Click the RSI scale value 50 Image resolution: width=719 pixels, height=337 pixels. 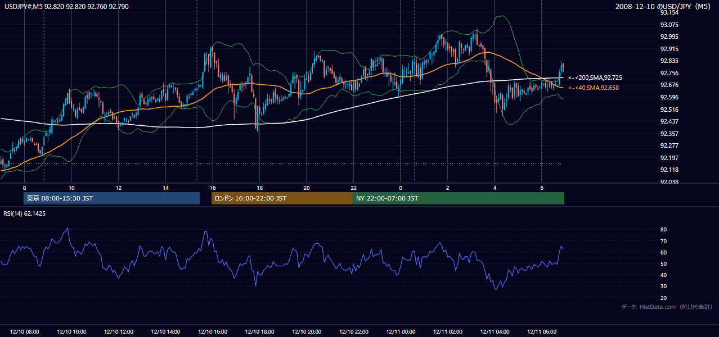click(x=663, y=263)
